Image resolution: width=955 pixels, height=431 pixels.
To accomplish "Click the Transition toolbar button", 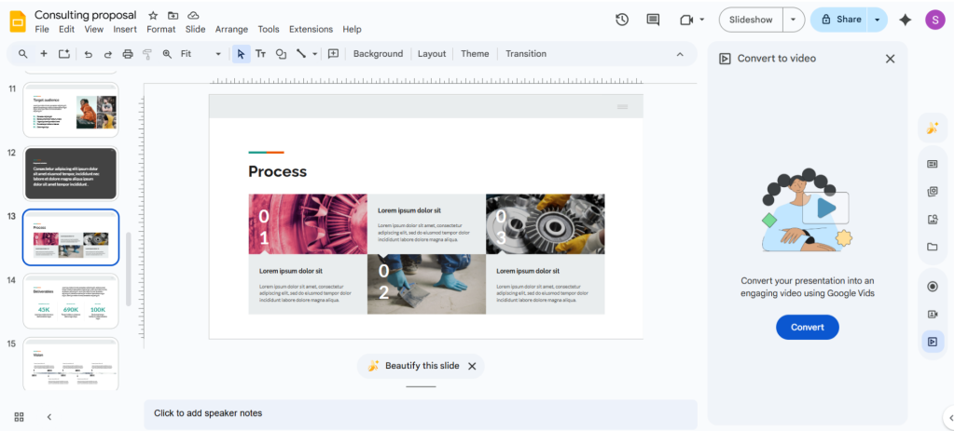I will pyautogui.click(x=526, y=54).
